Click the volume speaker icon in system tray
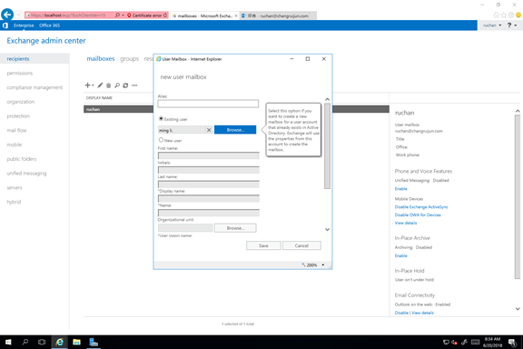This screenshot has height=349, width=523. click(454, 342)
